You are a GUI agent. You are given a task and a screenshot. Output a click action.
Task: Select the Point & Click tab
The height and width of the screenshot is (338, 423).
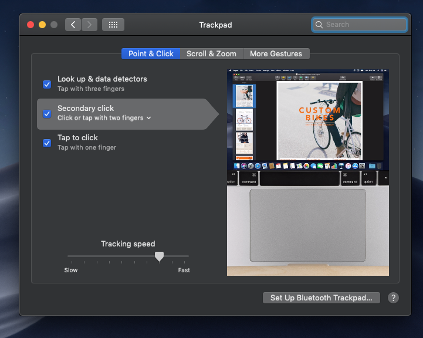click(x=151, y=53)
